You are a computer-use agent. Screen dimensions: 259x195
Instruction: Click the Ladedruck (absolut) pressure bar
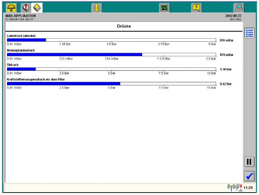tap(111, 40)
